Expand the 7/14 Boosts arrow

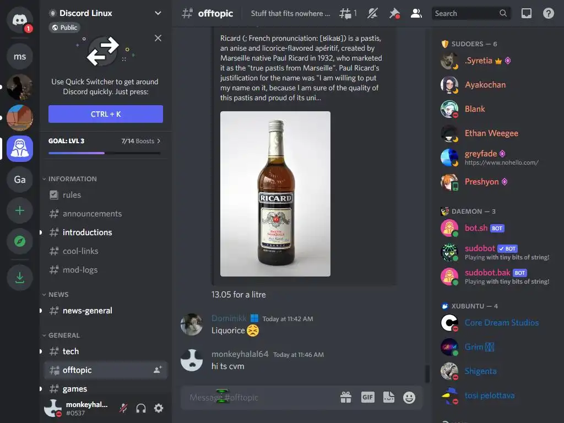tap(159, 141)
